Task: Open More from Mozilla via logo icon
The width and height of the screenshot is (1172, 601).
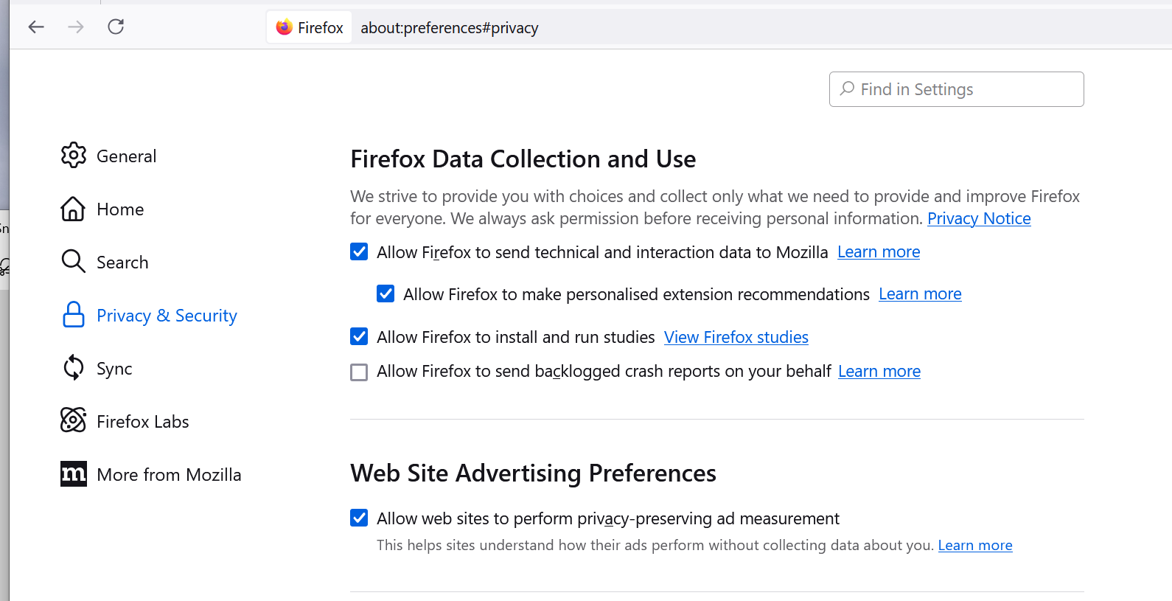Action: pos(73,474)
